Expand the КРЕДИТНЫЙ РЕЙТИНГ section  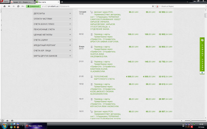52,45
